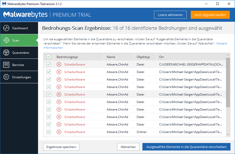Viewport: 235px width, 154px height.
Task: Select the Scan crosshair icon in sidebar
Action: click(x=6, y=40)
